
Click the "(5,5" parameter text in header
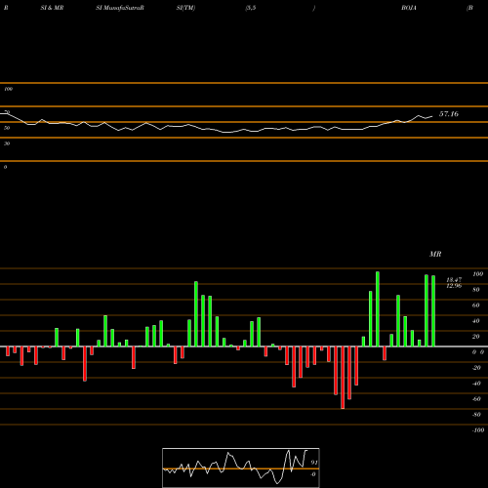pos(251,8)
